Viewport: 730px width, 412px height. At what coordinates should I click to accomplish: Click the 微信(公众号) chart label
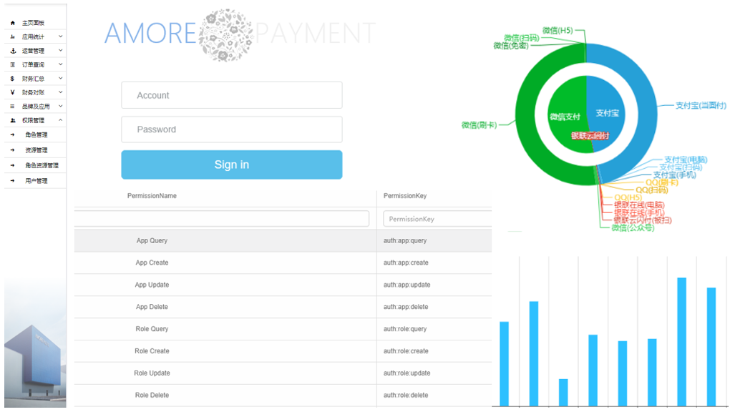tap(633, 228)
